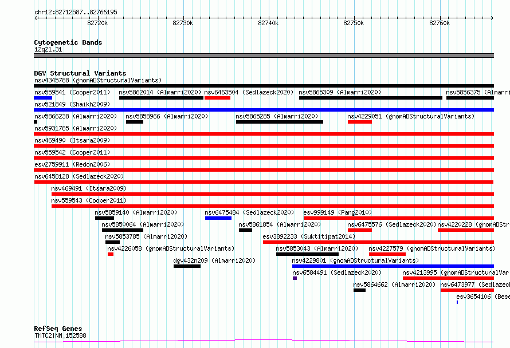Open nsv5862014 (Almarri2020) variant label
The height and width of the screenshot is (348, 510).
tap(160, 92)
